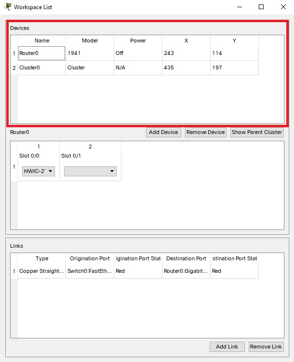Maximize the Workspace List window
294x362 pixels.
tap(261, 7)
